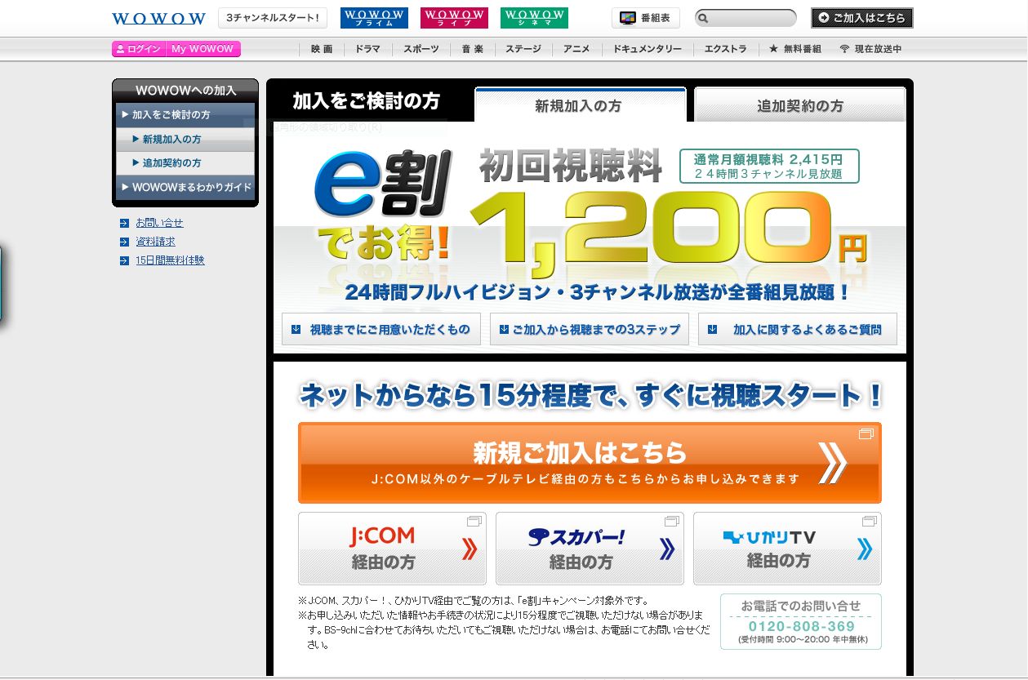Click the ひかりTV logo

769,537
